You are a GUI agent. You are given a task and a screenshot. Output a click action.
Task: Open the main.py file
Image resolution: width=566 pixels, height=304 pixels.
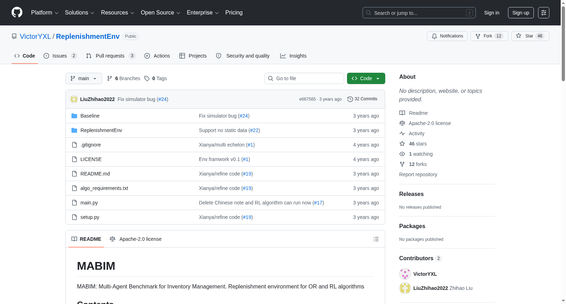coord(89,203)
